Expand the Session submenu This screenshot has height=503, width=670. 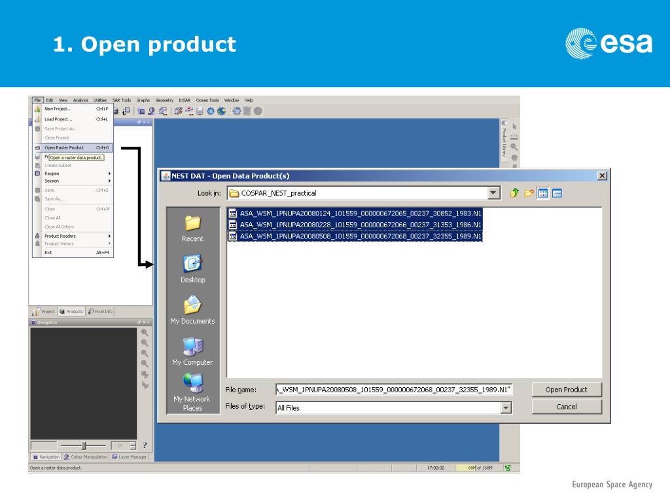73,181
